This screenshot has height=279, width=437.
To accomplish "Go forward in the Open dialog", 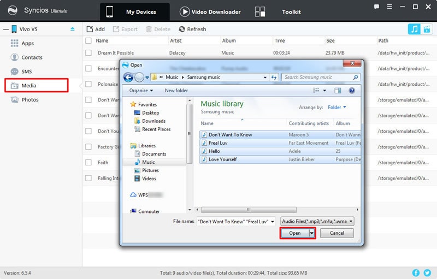I will (139, 77).
